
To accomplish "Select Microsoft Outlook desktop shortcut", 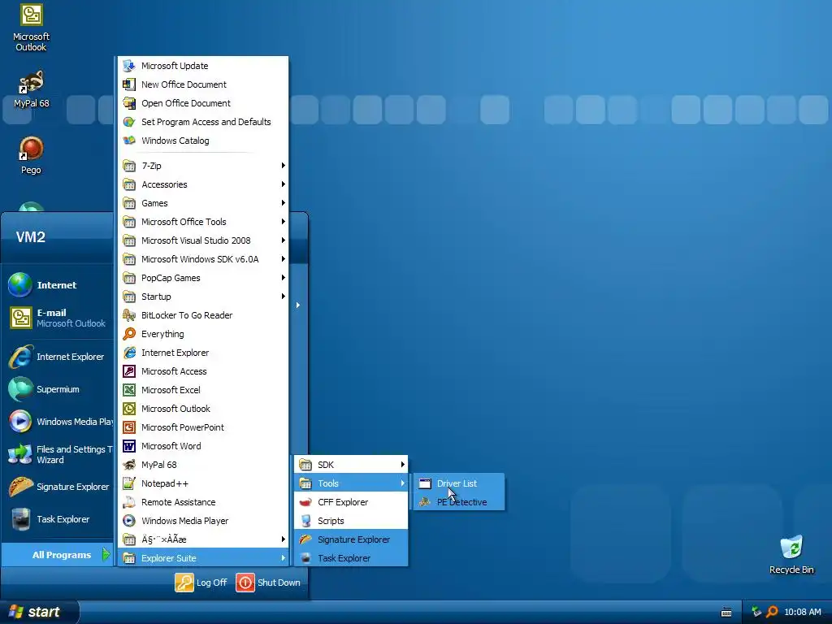I will pos(31,28).
